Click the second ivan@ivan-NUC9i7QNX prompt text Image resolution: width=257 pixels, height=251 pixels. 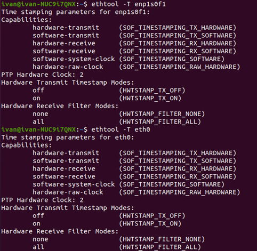38,129
